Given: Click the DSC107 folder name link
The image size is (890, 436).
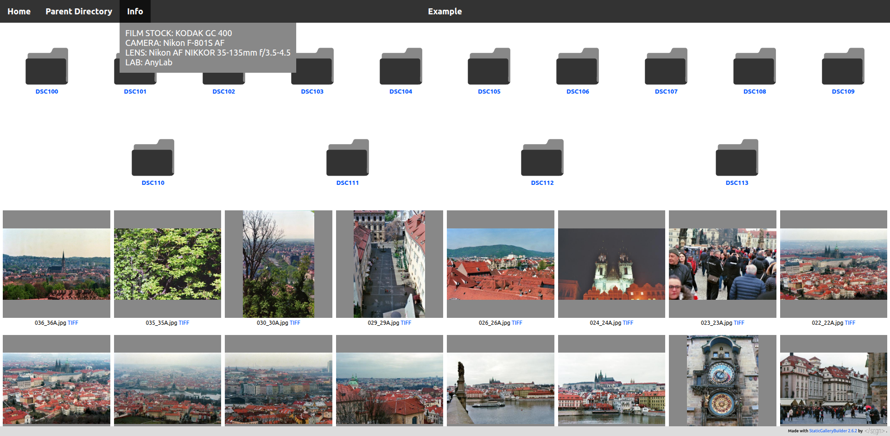Looking at the screenshot, I should coord(666,92).
